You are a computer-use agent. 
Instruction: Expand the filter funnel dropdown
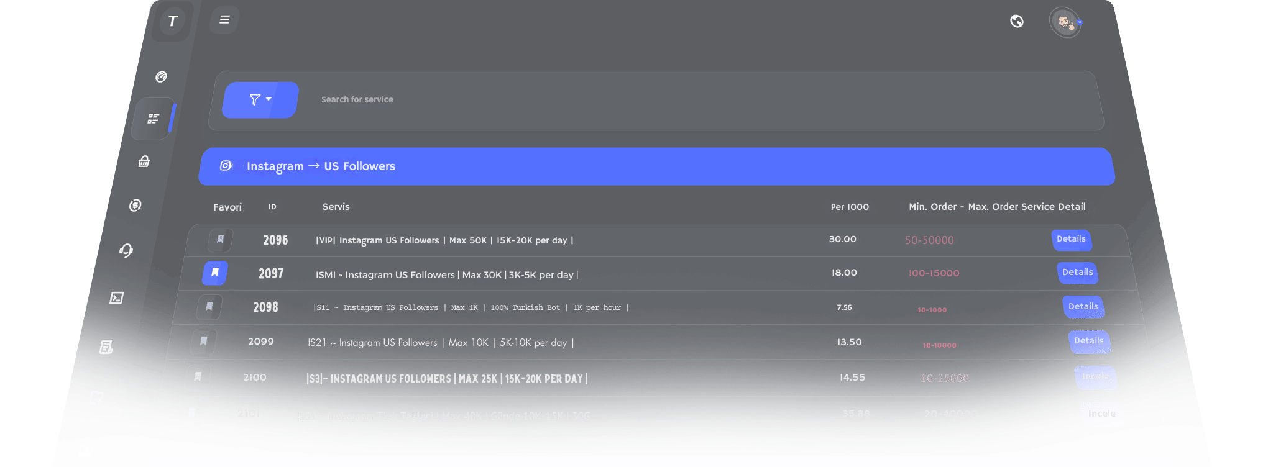tap(260, 99)
